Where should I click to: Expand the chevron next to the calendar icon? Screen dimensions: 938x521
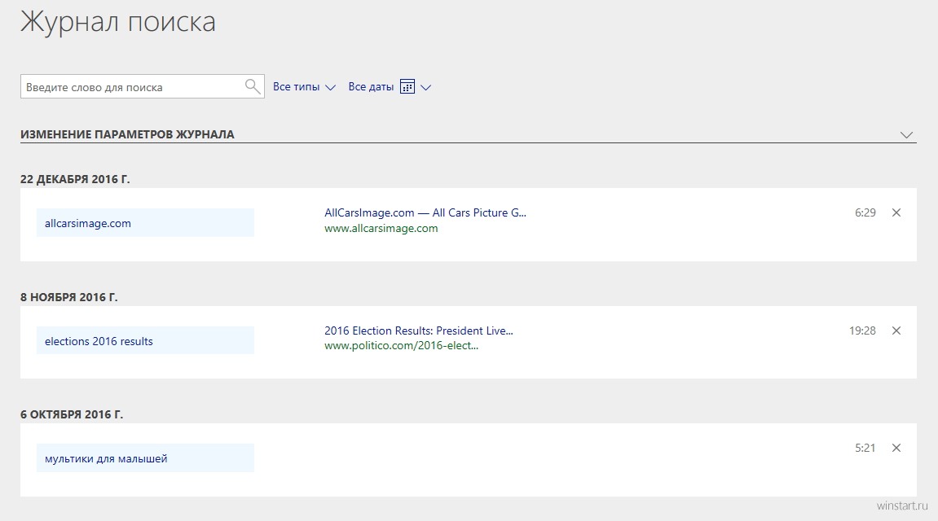coord(426,87)
